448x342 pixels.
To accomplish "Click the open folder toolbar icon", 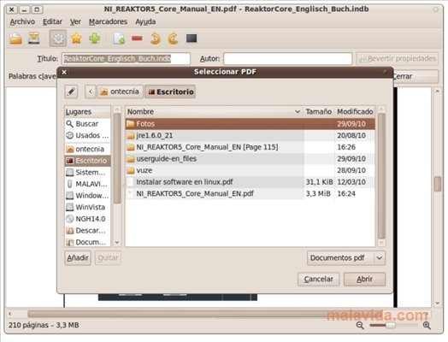I will coord(15,38).
